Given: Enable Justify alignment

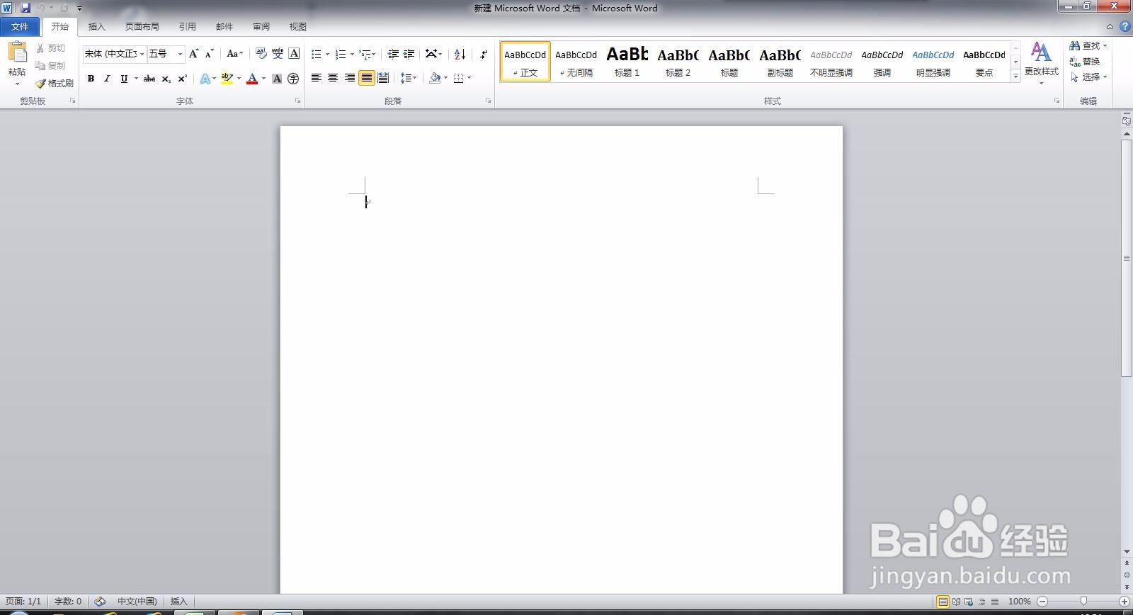Looking at the screenshot, I should point(366,78).
